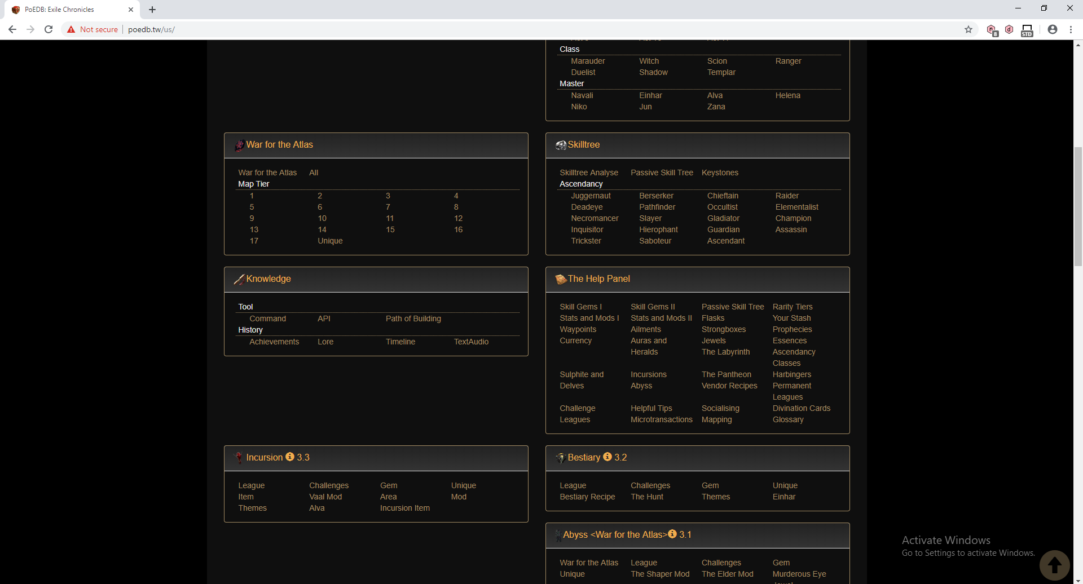This screenshot has width=1083, height=584.
Task: Click the scroll-to-top arrow button
Action: click(1055, 565)
